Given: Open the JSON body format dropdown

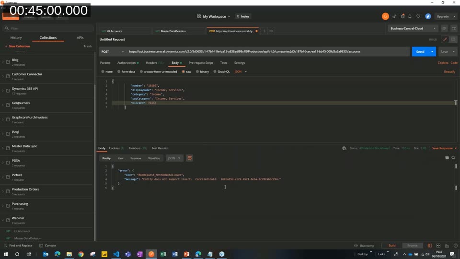Looking at the screenshot, I should tap(241, 71).
